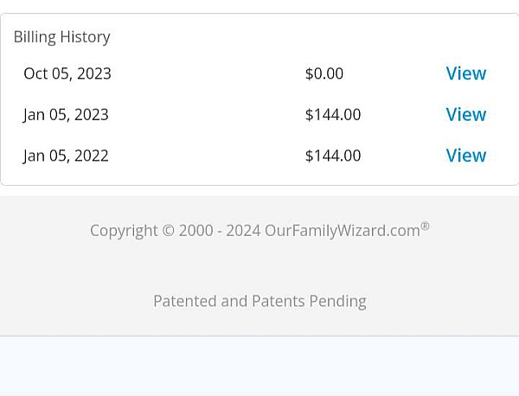The image size is (519, 396).
Task: Click the copyright © symbol in the footer
Action: [168, 231]
